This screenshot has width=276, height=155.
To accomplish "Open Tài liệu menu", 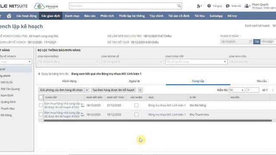I will click(x=200, y=16).
